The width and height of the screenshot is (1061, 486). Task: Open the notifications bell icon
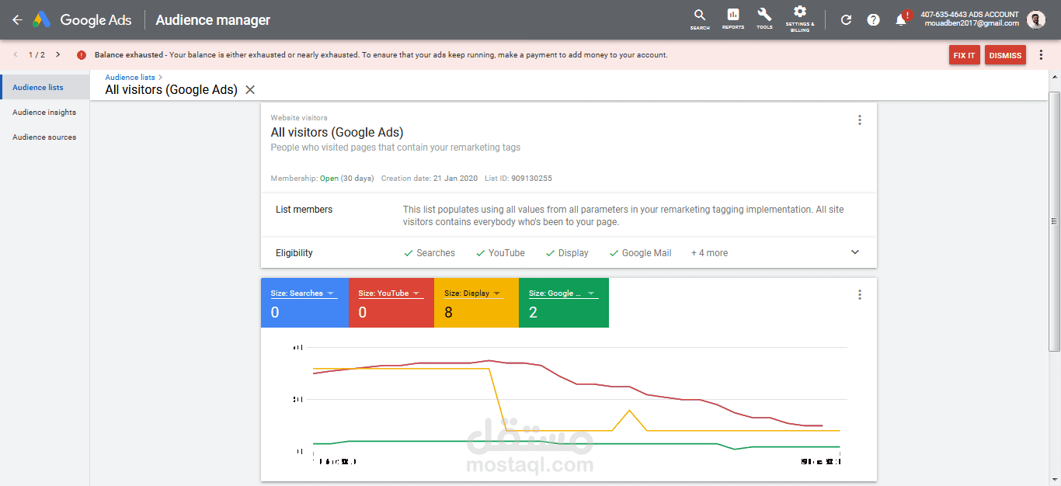pos(901,19)
